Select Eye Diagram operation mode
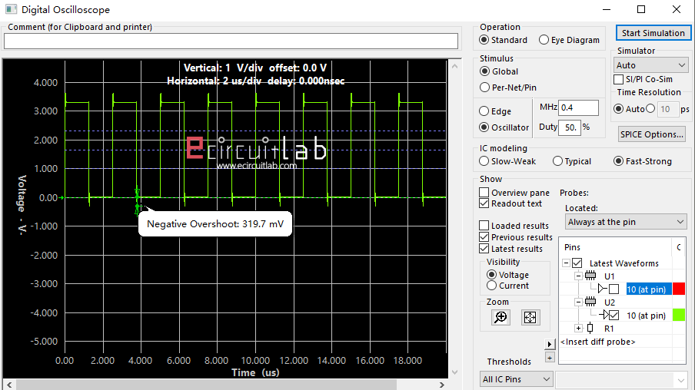 click(544, 40)
